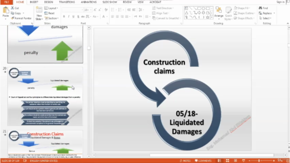Apply text shadow formatting
The height and width of the screenshot is (163, 290).
coord(78,17)
